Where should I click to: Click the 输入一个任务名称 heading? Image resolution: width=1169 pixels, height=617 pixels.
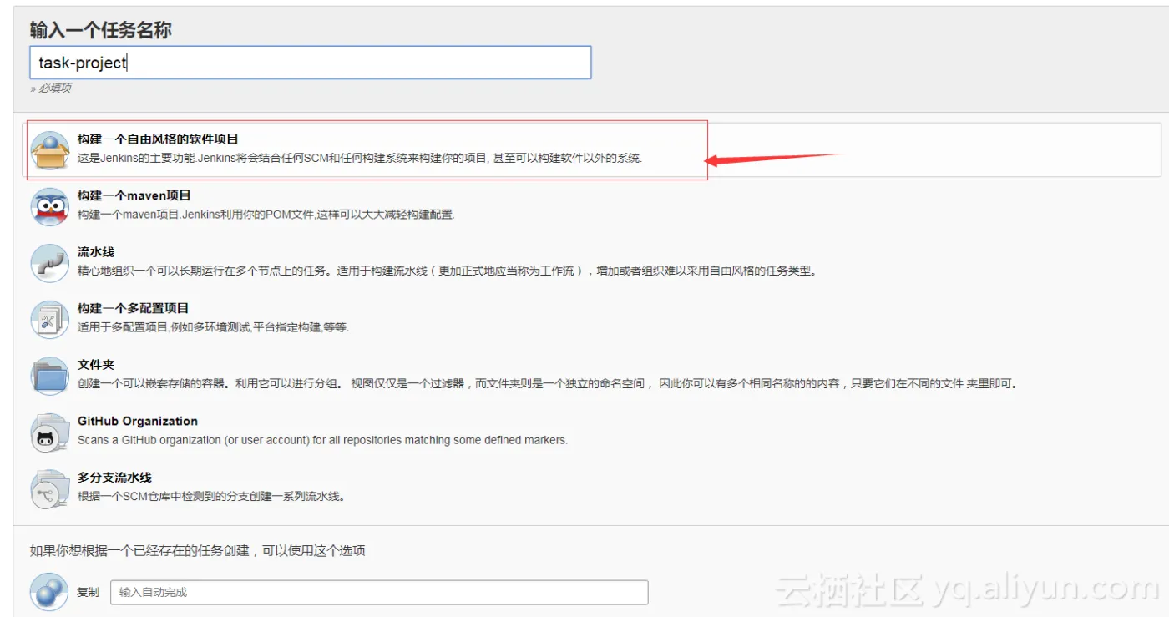101,31
